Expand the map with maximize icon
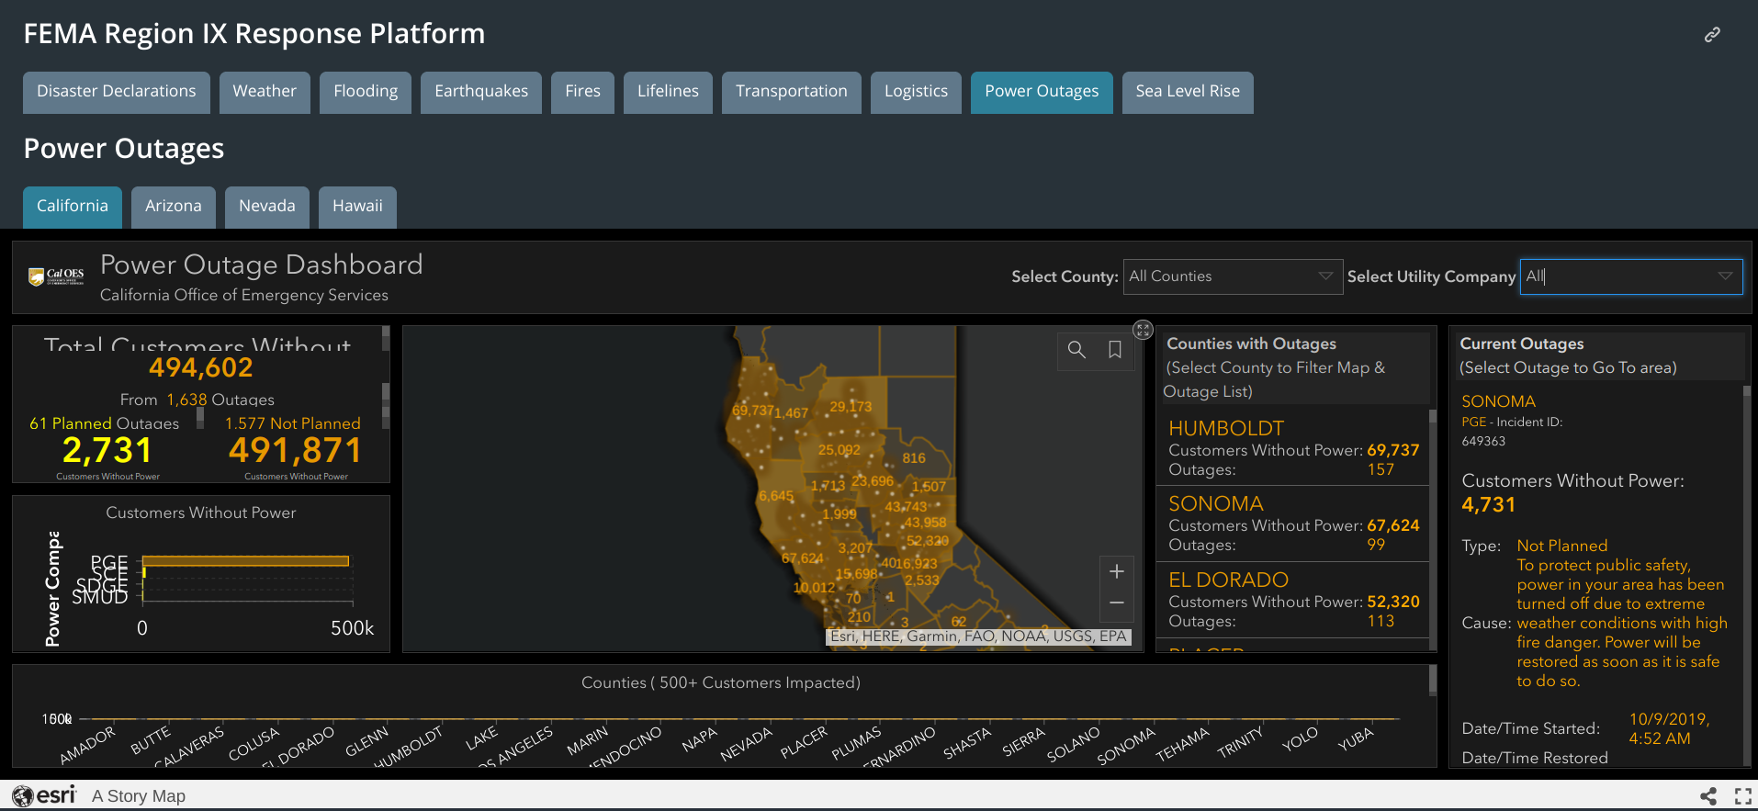1758x811 pixels. pos(1143,330)
